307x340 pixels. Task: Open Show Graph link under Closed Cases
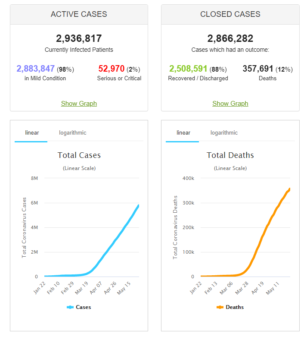(230, 104)
